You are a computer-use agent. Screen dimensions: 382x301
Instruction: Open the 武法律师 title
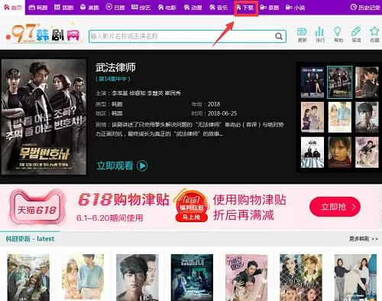(x=115, y=67)
